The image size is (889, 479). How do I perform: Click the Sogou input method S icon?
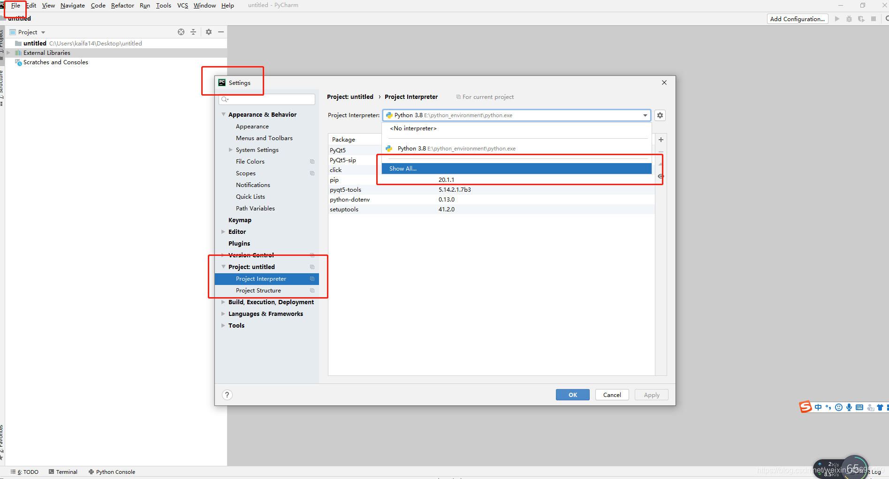[805, 407]
